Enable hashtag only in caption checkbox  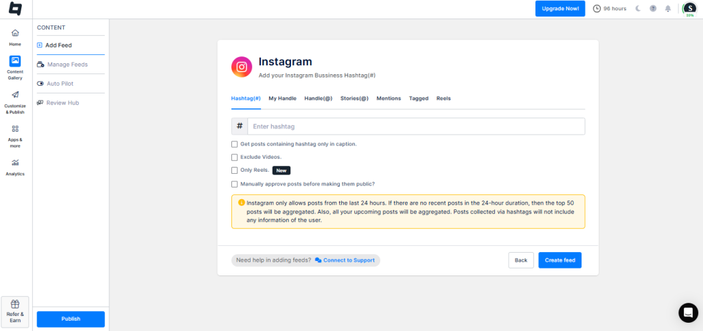tap(235, 144)
